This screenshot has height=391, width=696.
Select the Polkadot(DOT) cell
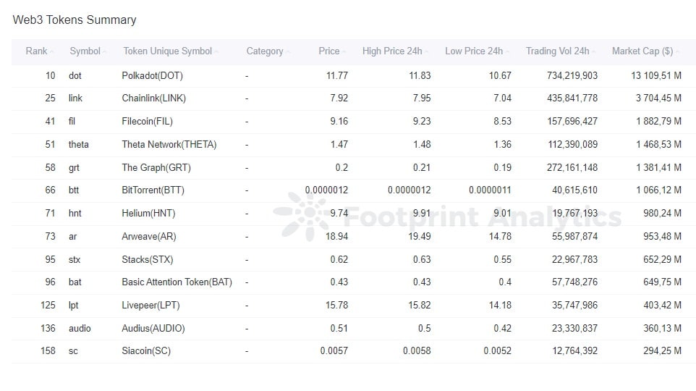click(x=152, y=75)
